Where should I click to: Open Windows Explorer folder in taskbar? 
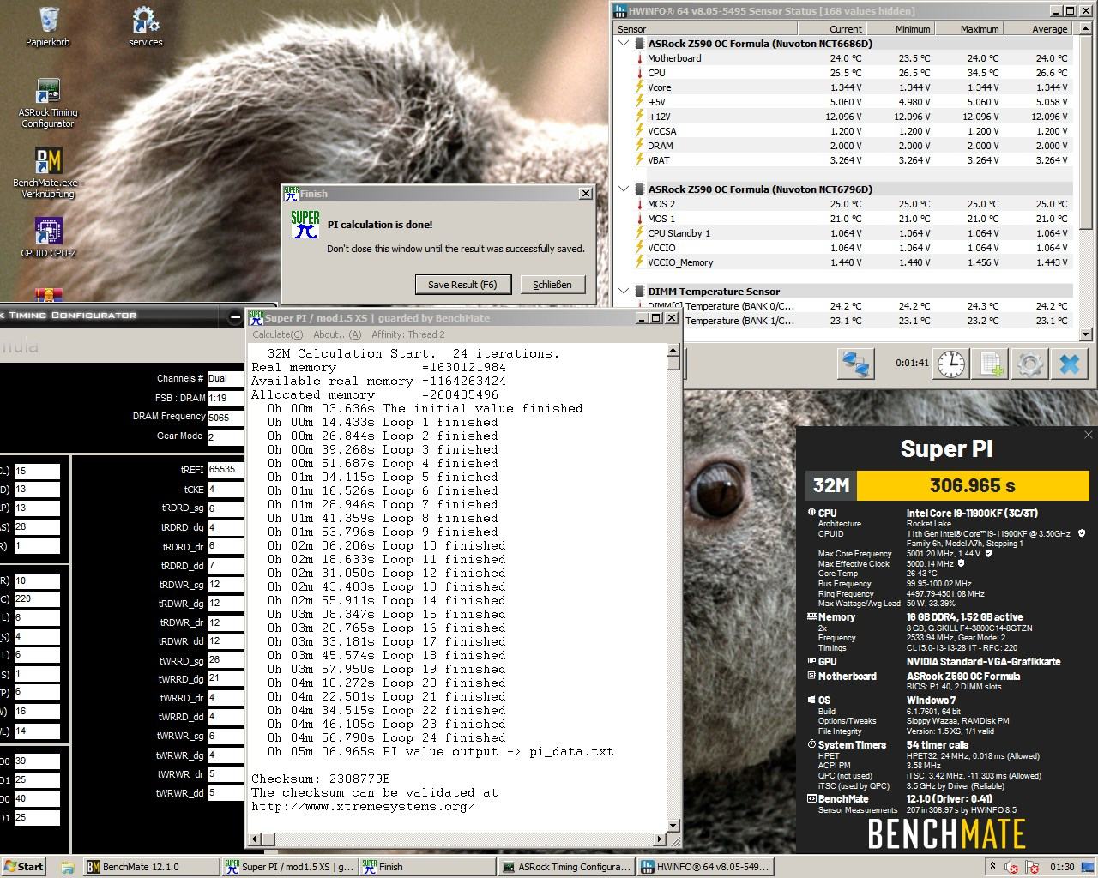[67, 867]
